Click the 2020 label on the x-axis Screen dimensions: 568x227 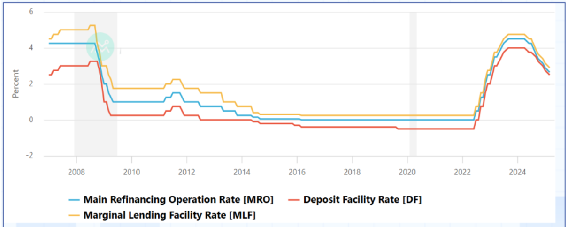[407, 171]
